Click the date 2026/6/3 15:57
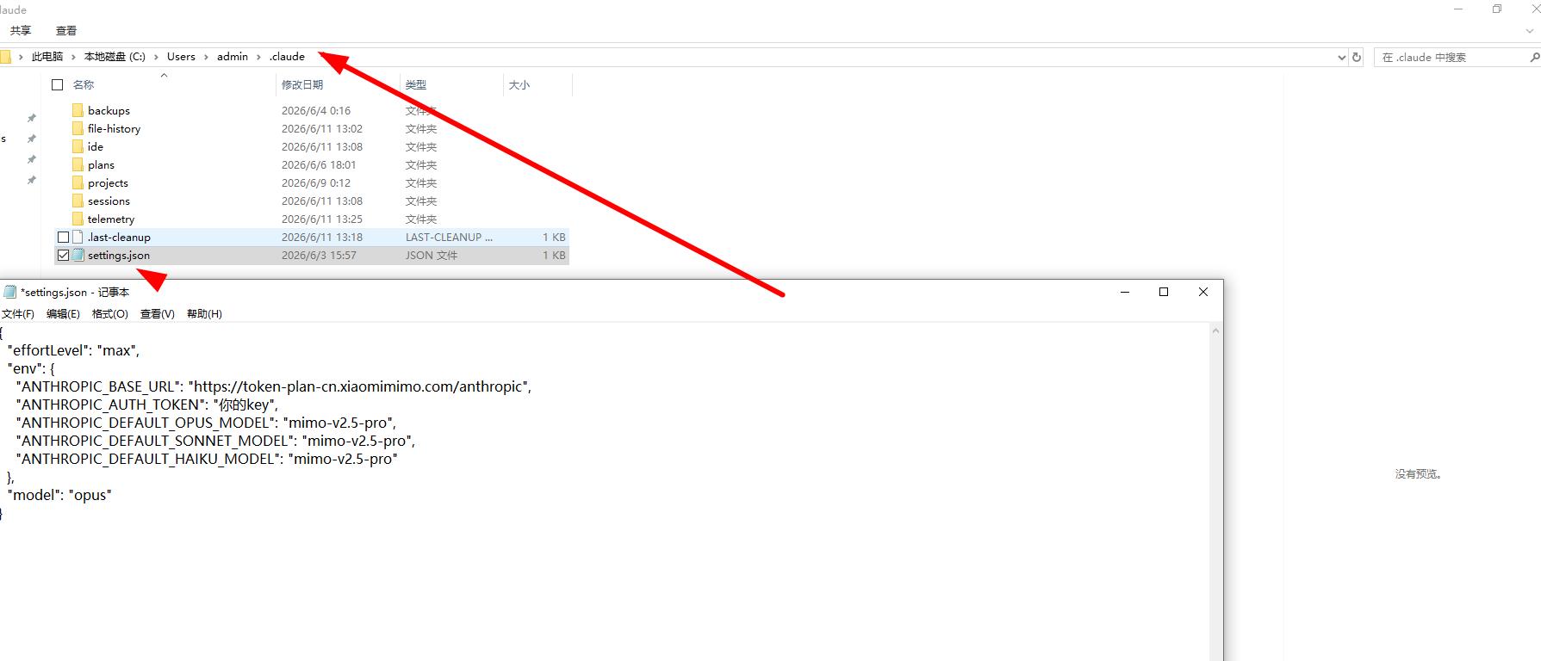Screen dimensions: 1541x661 point(319,255)
